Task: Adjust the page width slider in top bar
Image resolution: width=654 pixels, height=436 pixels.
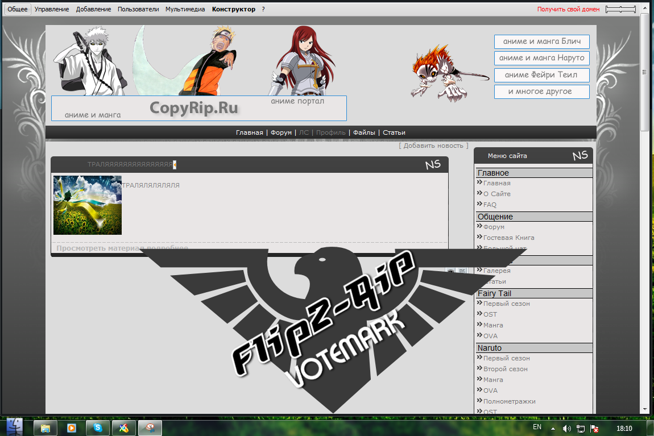Action: tap(620, 9)
